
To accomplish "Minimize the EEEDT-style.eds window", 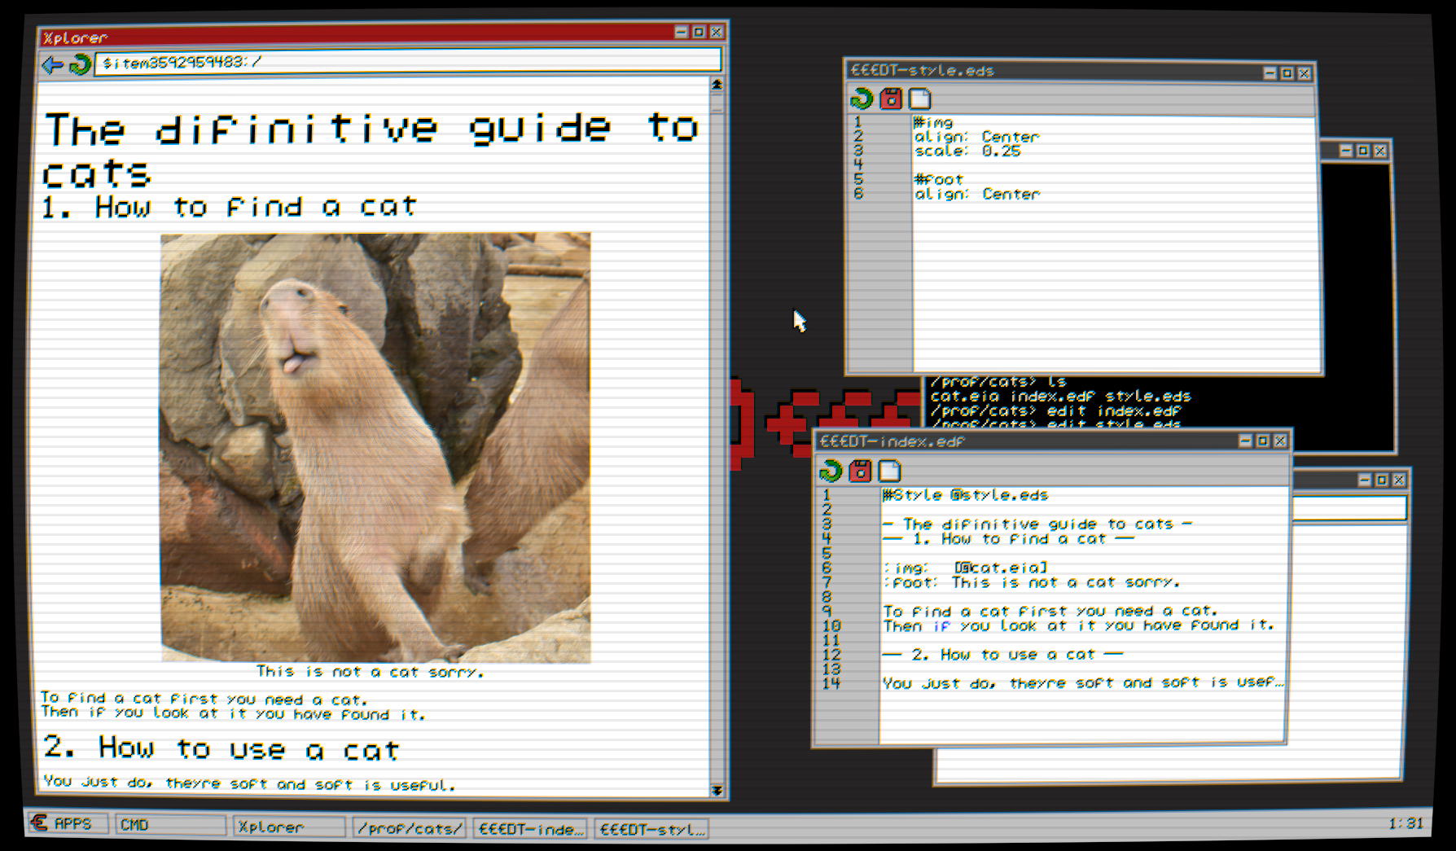I will click(x=1270, y=73).
